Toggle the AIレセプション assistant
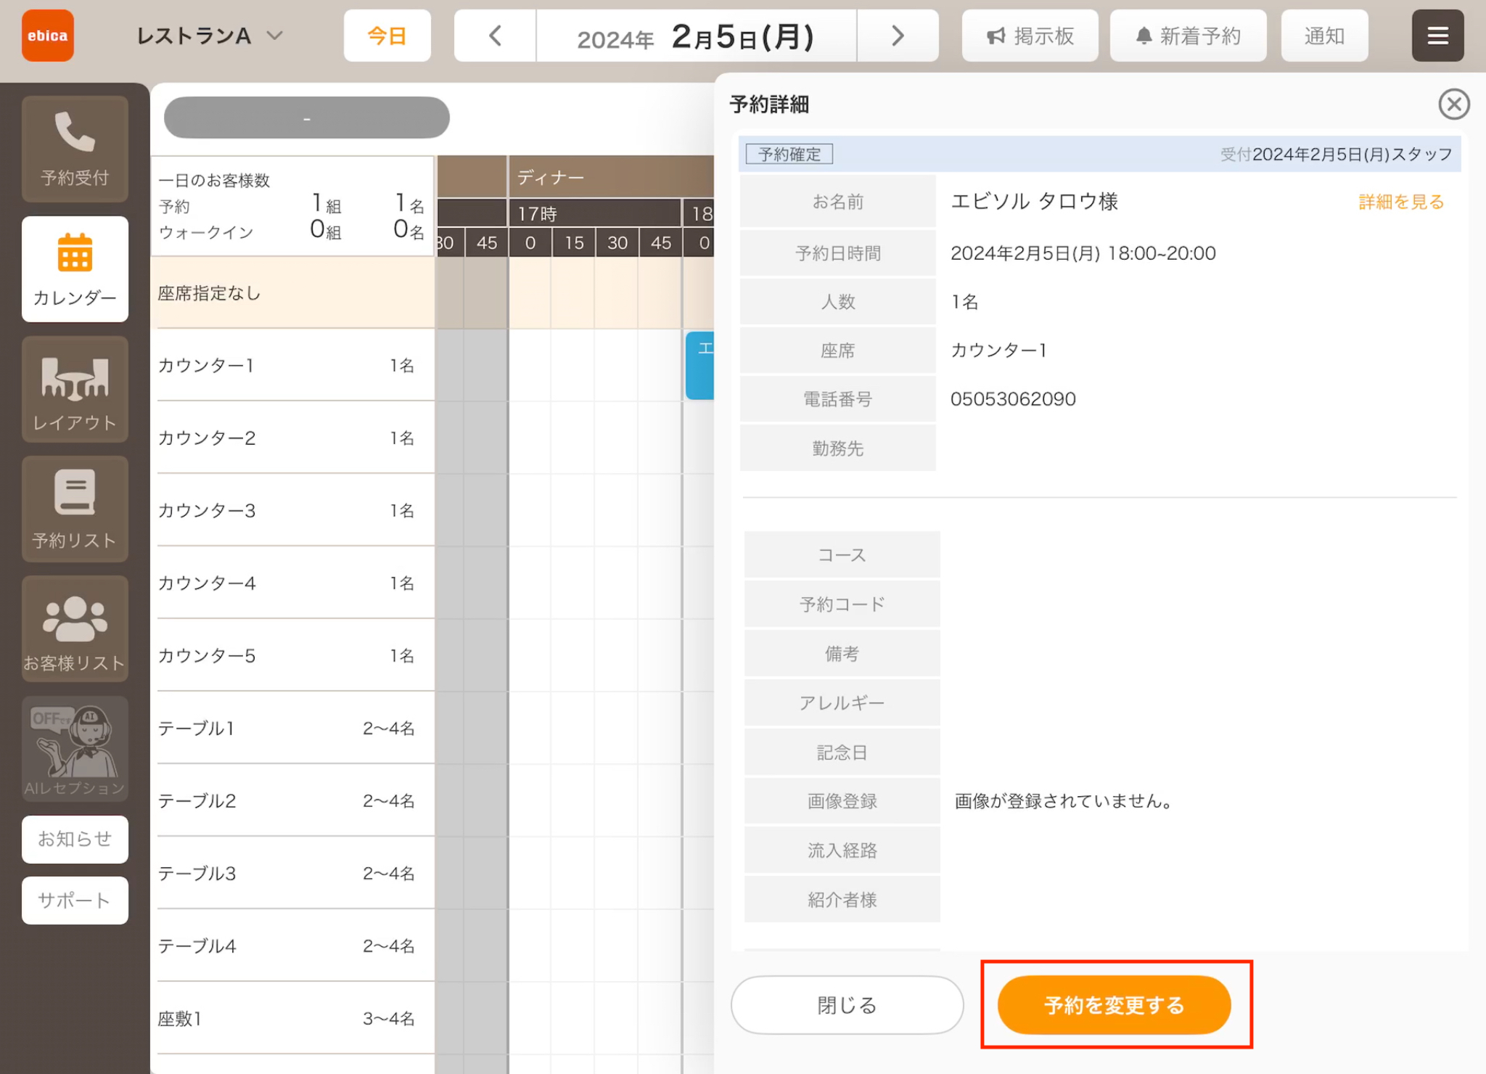This screenshot has width=1486, height=1074. click(x=75, y=749)
